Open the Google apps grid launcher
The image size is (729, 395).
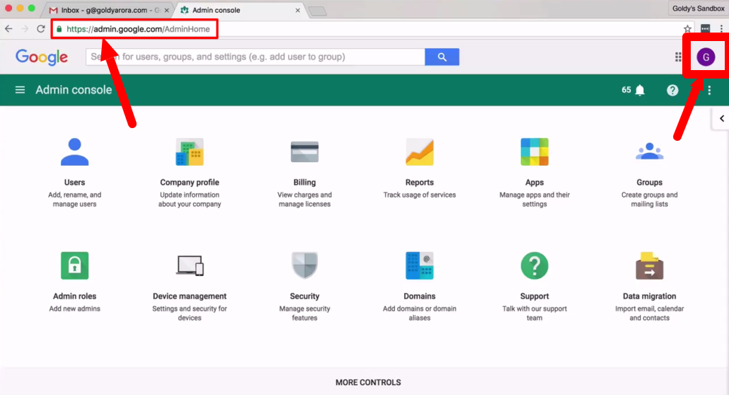[x=678, y=57]
